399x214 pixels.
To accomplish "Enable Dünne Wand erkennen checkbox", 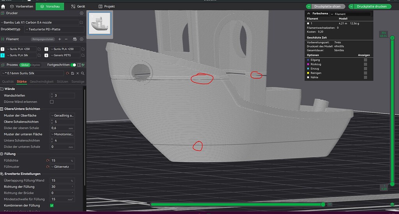I will pyautogui.click(x=51, y=102).
